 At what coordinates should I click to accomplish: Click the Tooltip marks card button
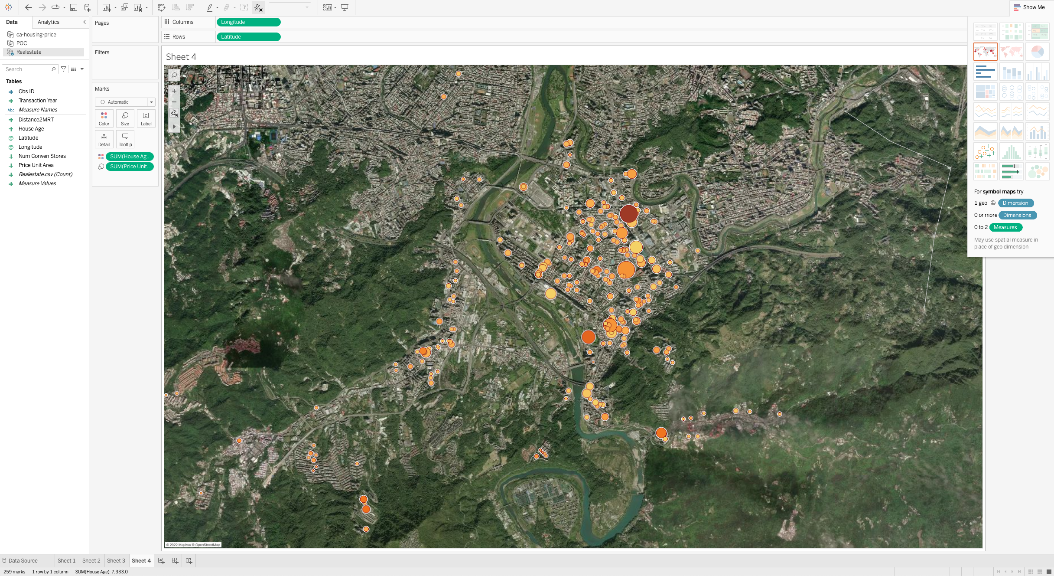(x=125, y=139)
